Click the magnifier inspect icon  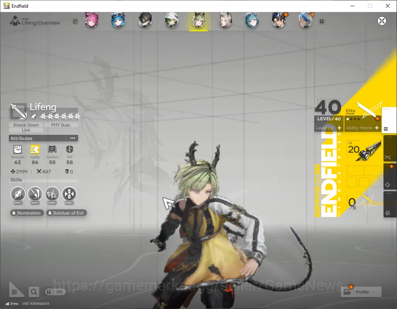click(x=34, y=292)
